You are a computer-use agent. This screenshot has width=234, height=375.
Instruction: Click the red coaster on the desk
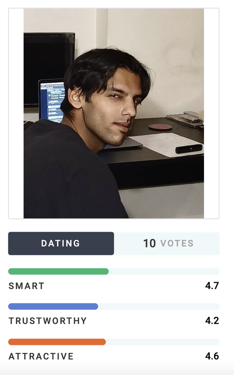click(x=160, y=127)
